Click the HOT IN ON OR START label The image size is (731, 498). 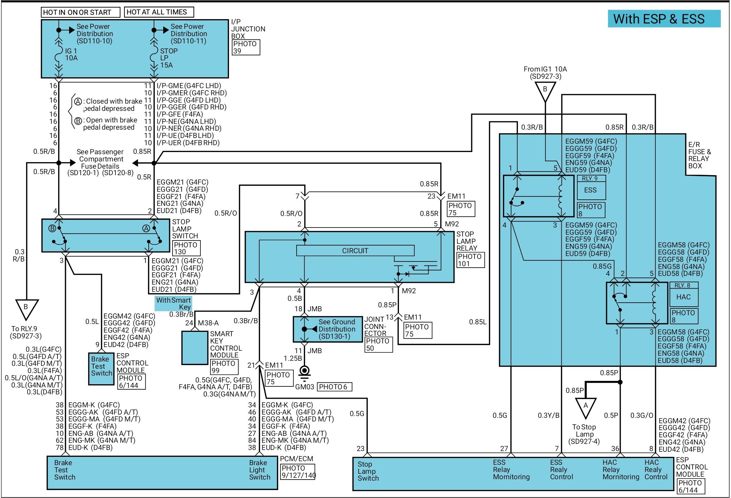point(80,12)
